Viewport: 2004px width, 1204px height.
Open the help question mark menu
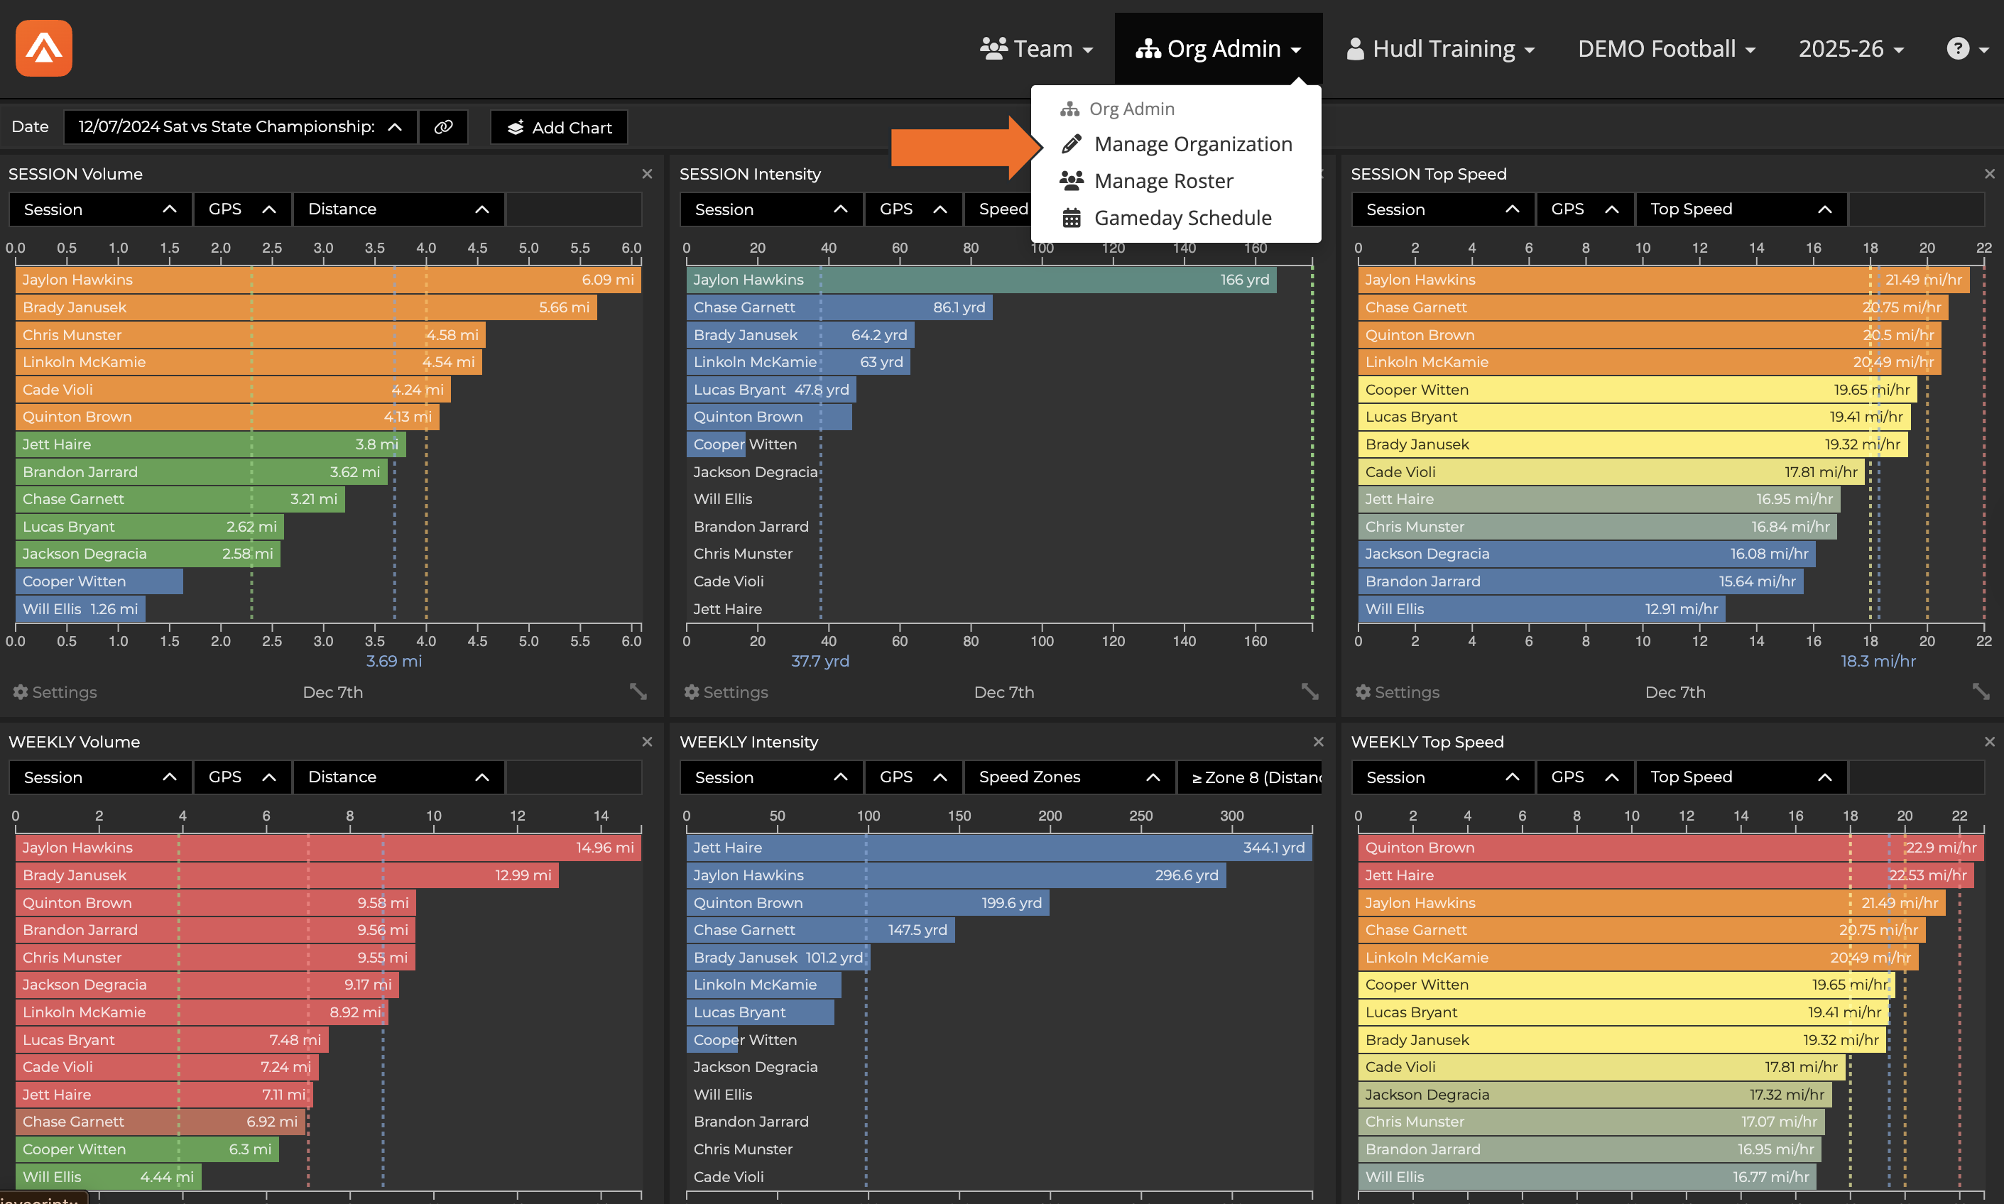[x=1966, y=49]
